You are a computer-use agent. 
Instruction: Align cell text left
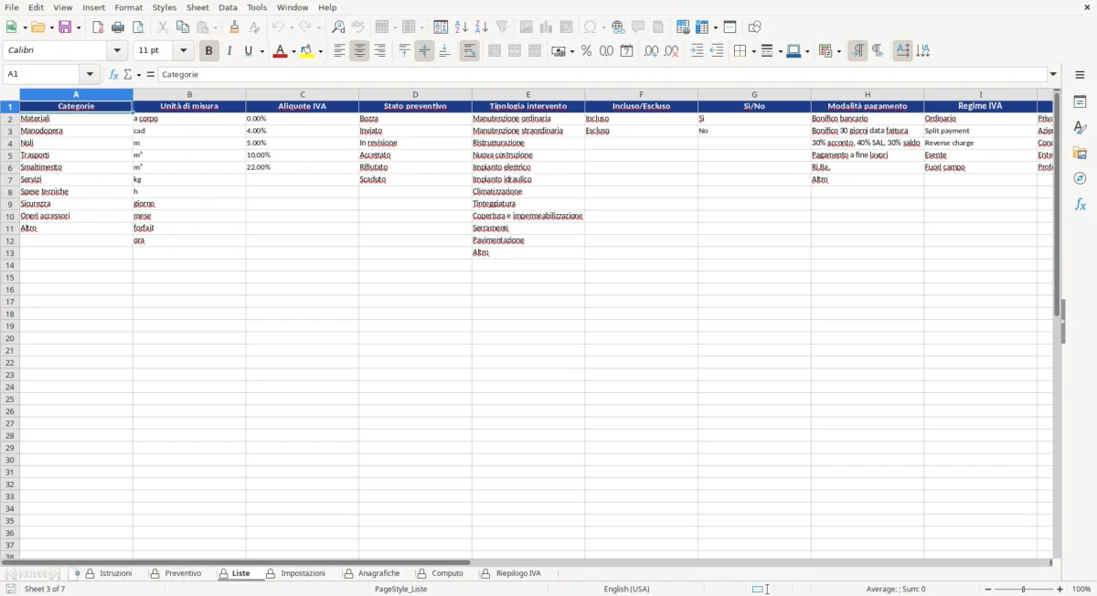click(x=339, y=51)
